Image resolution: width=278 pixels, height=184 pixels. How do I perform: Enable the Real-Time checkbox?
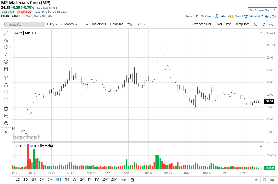[214, 24]
